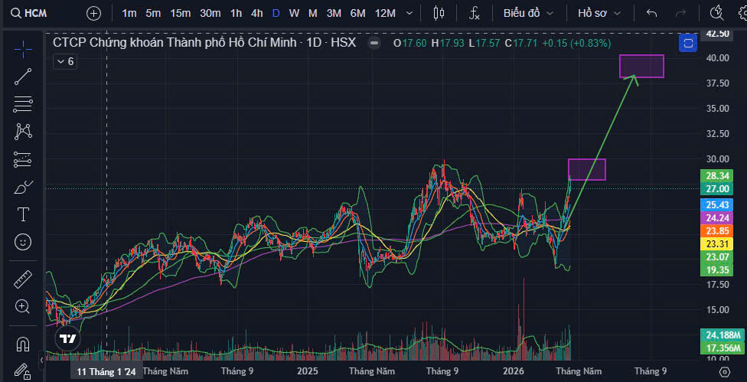This screenshot has height=382, width=747.
Task: Toggle the blue button atop the price scale
Action: (x=688, y=44)
